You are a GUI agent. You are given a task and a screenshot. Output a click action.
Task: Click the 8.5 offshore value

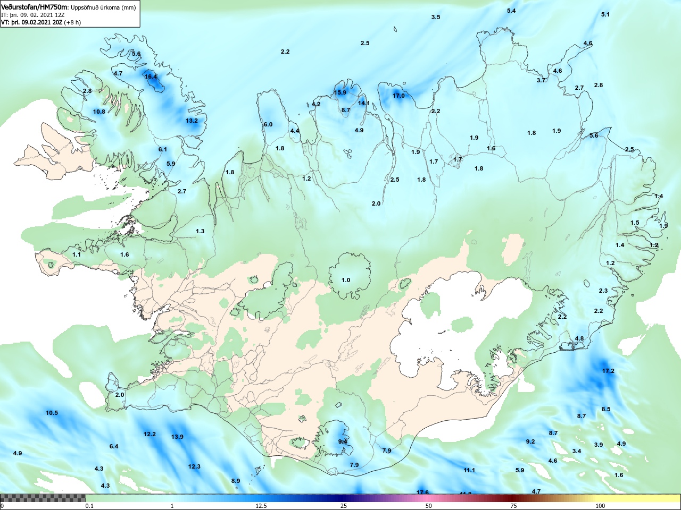tap(606, 409)
